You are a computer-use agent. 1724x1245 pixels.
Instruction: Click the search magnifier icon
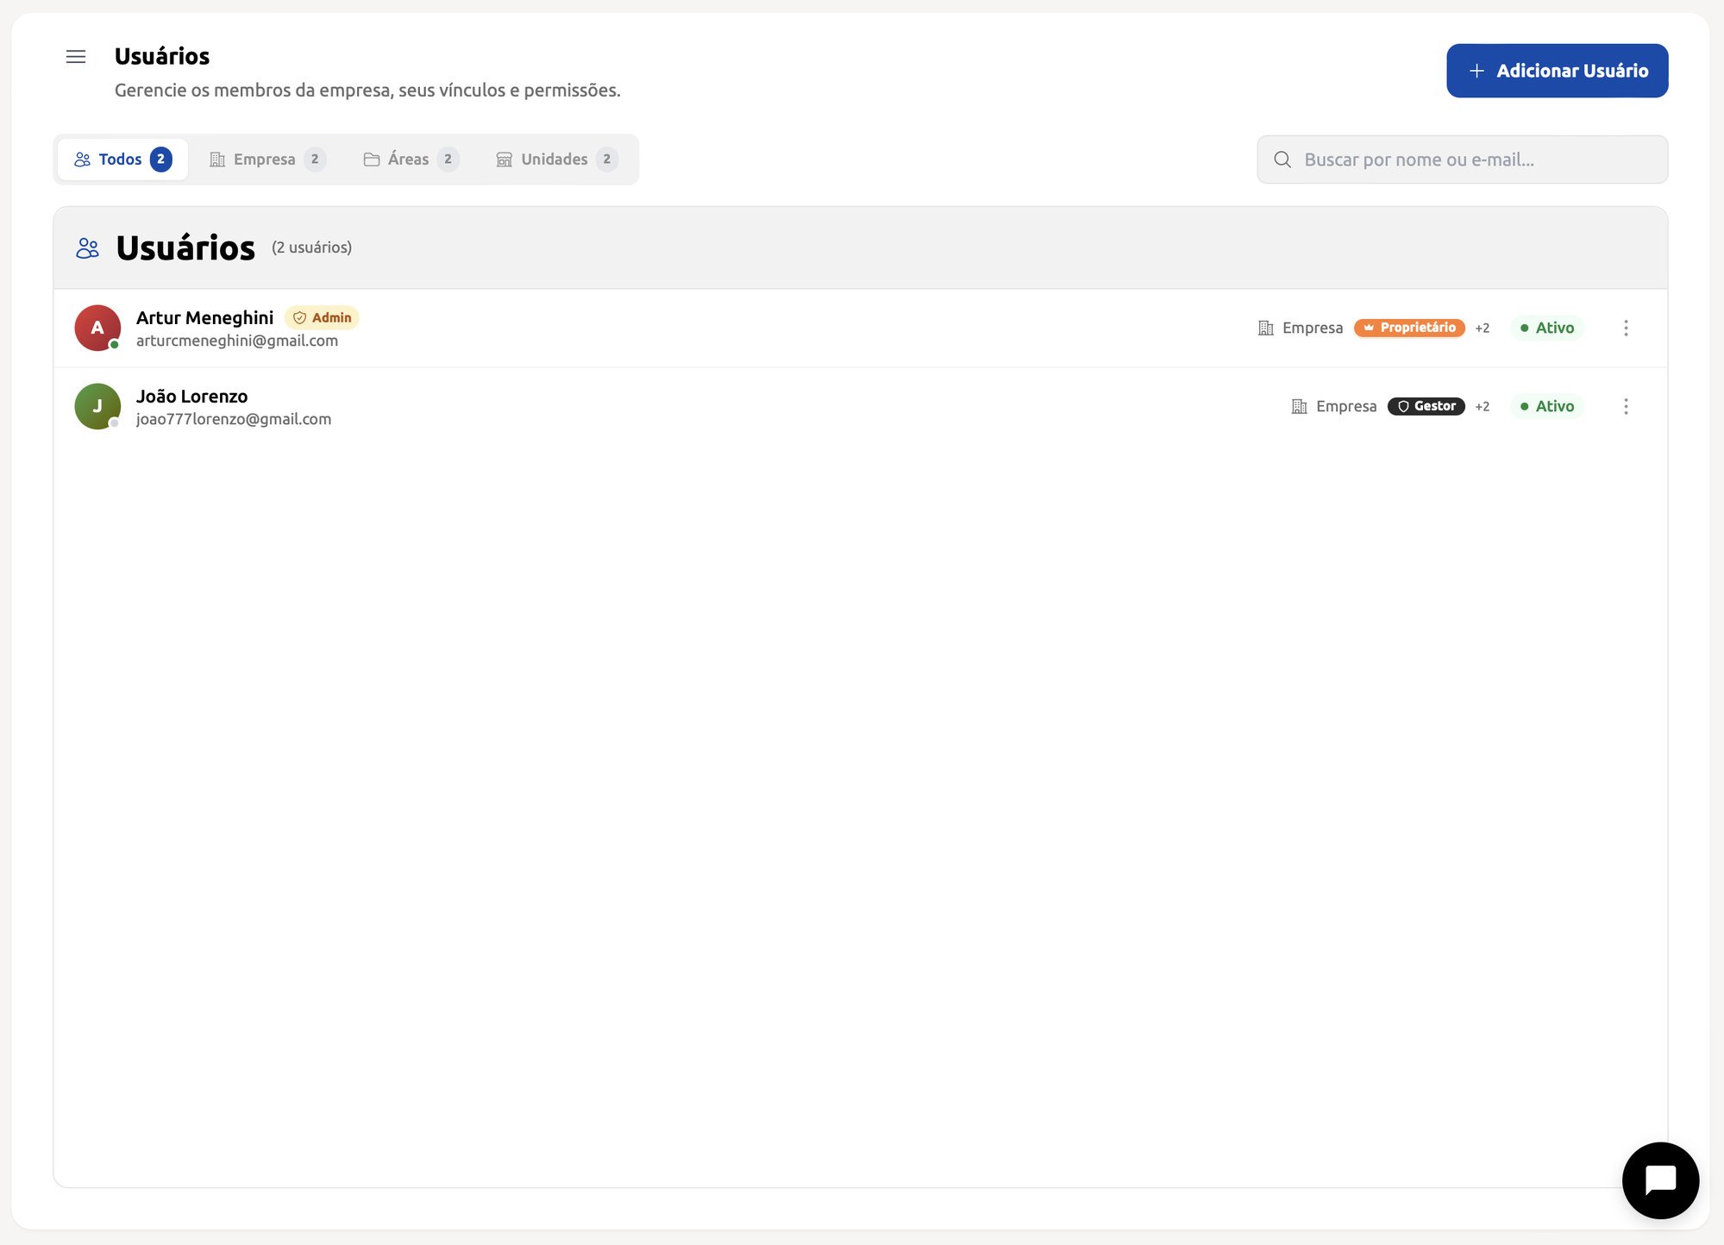[x=1282, y=160]
